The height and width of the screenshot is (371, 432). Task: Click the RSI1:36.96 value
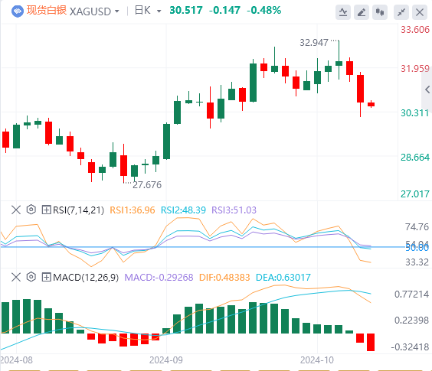click(x=133, y=210)
